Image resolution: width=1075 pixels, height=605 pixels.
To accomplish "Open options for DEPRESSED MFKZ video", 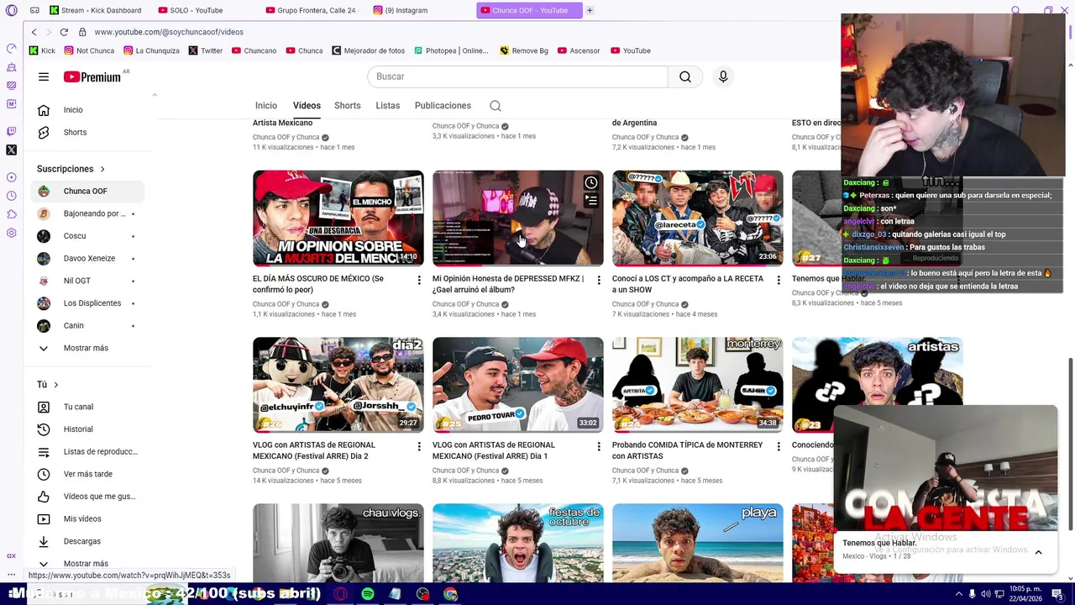I will pyautogui.click(x=599, y=280).
